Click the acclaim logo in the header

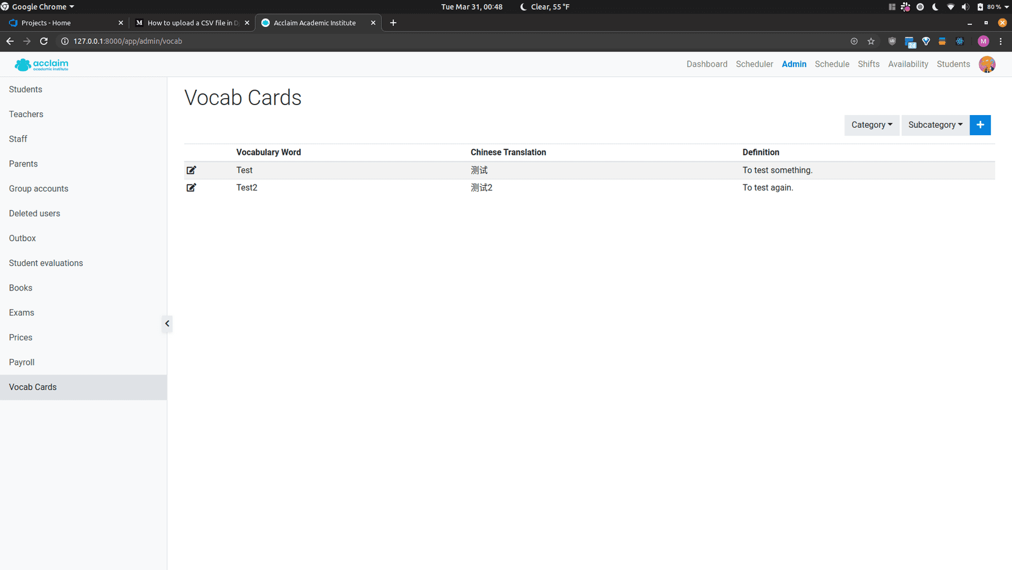(x=41, y=64)
